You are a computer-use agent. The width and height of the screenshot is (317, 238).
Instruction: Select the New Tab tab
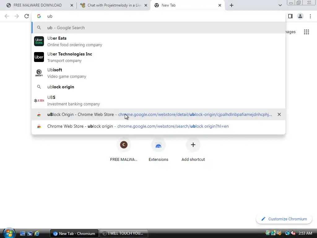[x=187, y=5]
